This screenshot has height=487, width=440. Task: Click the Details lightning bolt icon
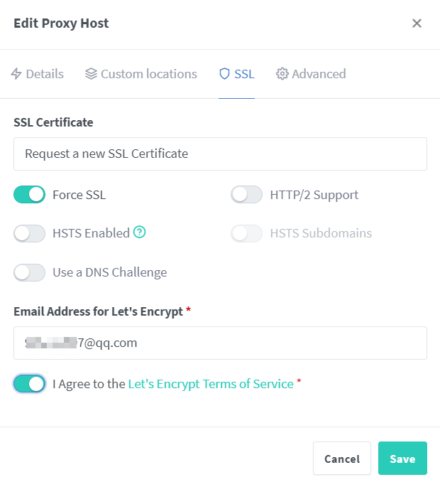click(x=16, y=74)
